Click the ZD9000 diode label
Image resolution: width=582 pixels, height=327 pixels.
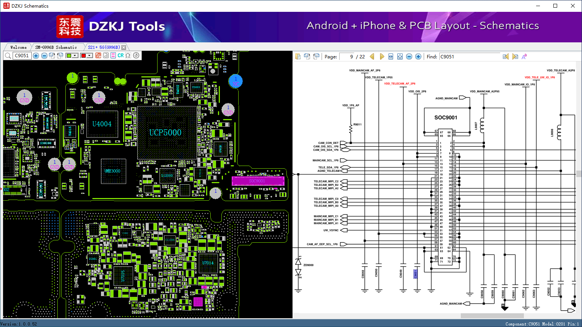point(309,265)
